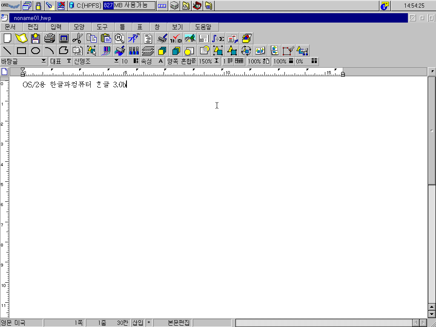Open paragraph shape page-lines icon
This screenshot has width=436, height=327.
[148, 38]
